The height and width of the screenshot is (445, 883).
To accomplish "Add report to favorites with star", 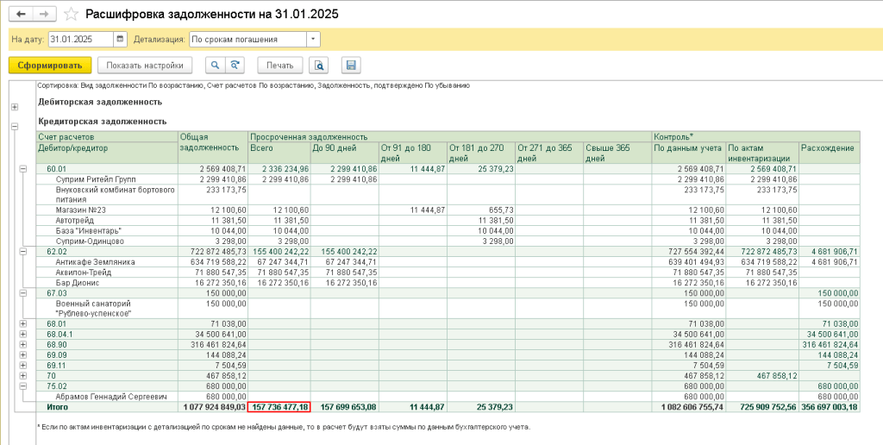I will point(71,15).
